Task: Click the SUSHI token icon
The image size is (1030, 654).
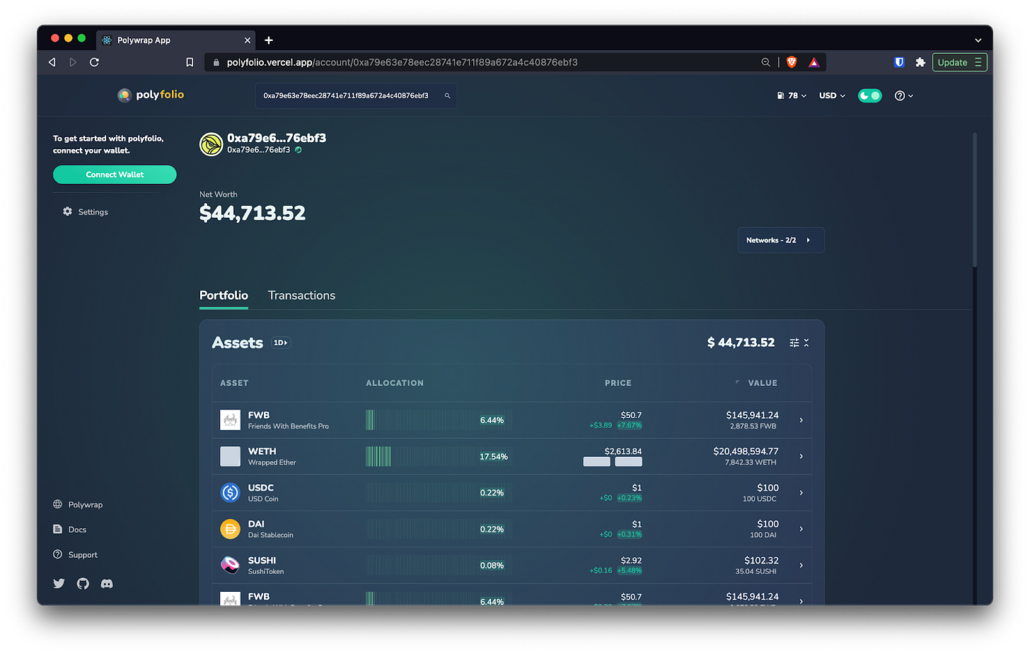Action: [230, 565]
